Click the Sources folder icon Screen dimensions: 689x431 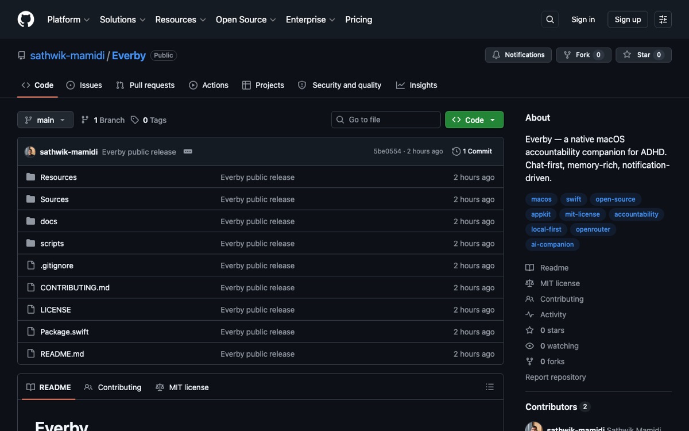coord(31,199)
